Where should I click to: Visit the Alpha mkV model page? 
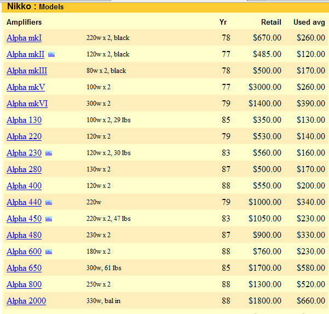click(x=26, y=87)
